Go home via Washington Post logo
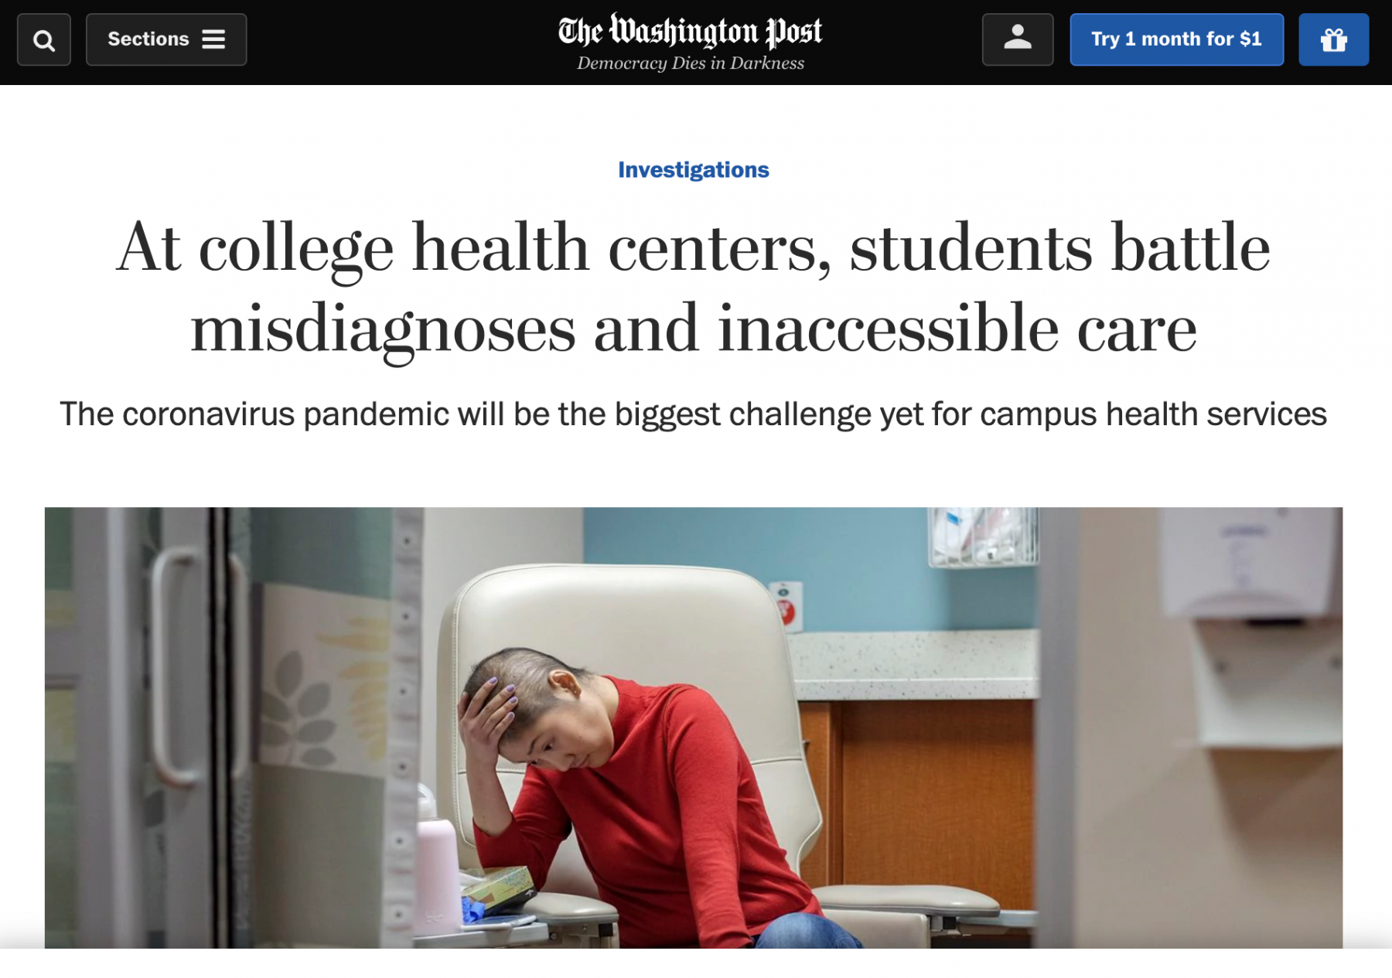The image size is (1392, 978). [690, 32]
